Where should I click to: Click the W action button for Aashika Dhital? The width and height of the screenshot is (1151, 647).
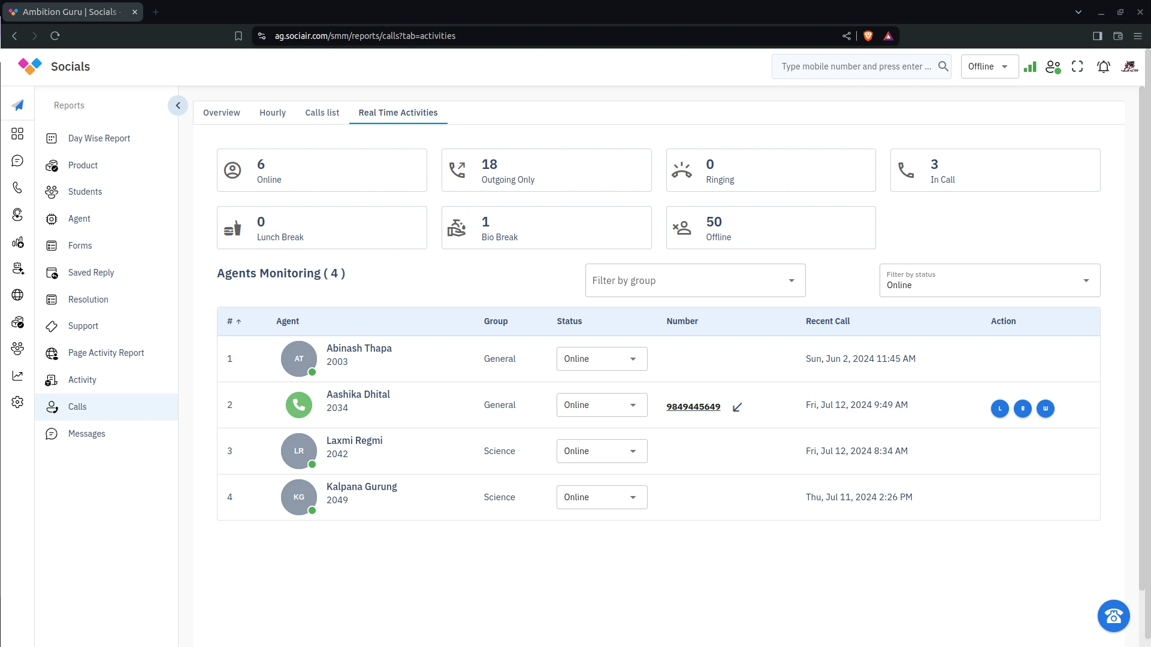tap(1045, 409)
